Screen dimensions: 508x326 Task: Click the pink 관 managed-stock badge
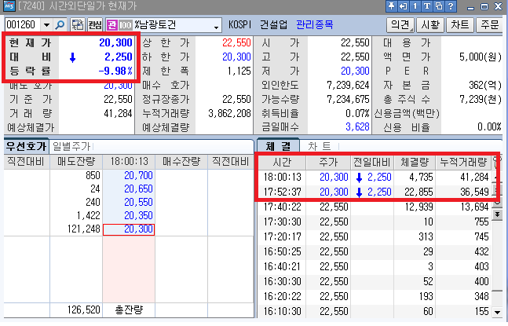(x=111, y=25)
